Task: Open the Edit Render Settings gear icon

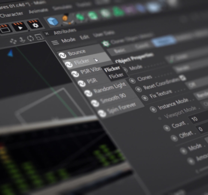Action: click(36, 25)
